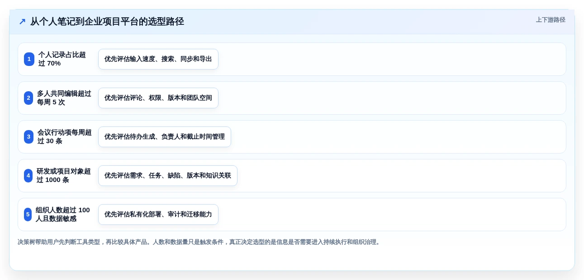Open the 优先评估评论、权限、版本和团队空间 box
This screenshot has width=584, height=280.
point(158,98)
